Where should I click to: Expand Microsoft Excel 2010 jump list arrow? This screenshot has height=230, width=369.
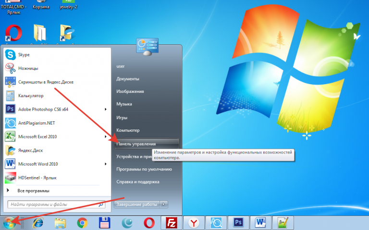[x=106, y=137]
